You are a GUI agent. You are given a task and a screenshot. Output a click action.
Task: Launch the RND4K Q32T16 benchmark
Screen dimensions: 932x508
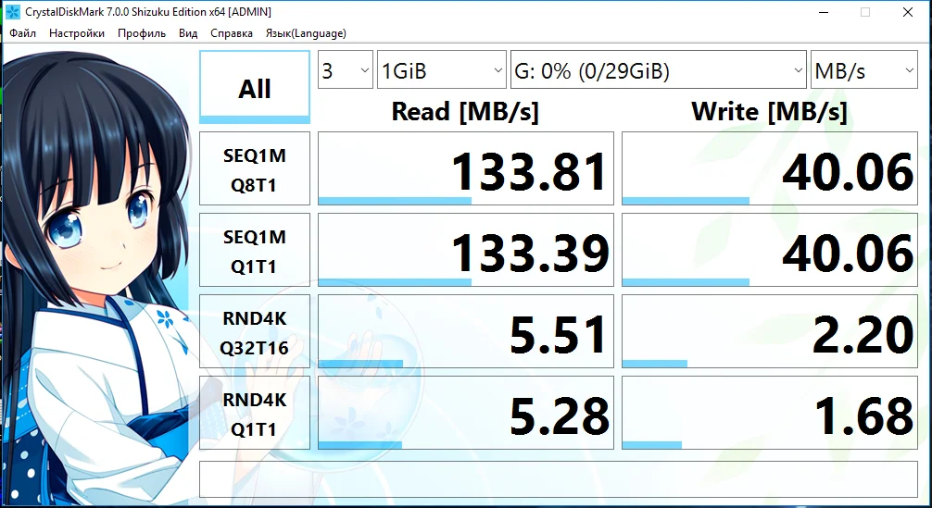pos(255,331)
